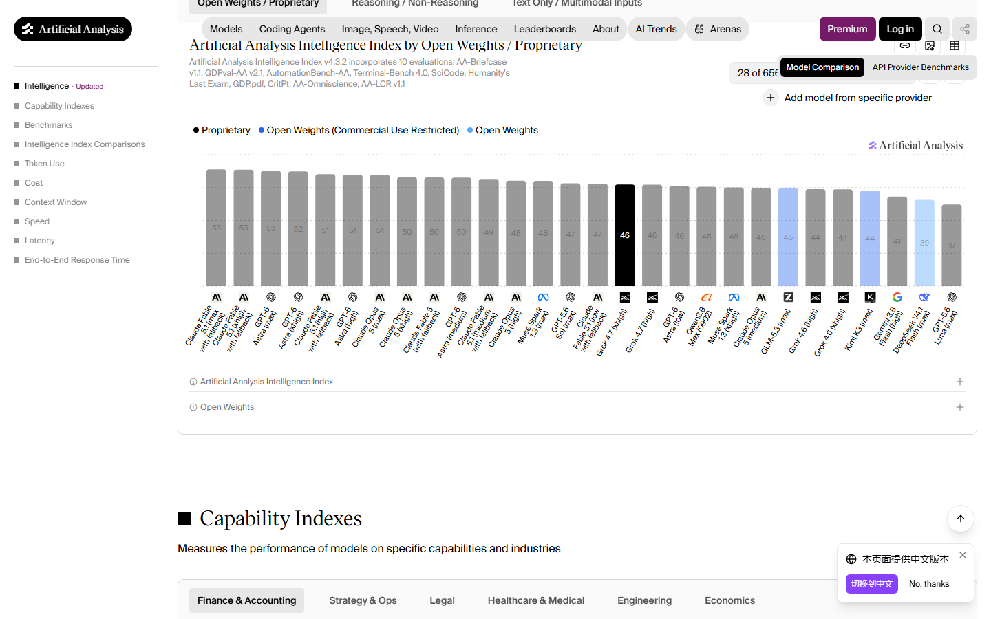Expand the Open Weights info row below chart
991x619 pixels.
pos(577,407)
